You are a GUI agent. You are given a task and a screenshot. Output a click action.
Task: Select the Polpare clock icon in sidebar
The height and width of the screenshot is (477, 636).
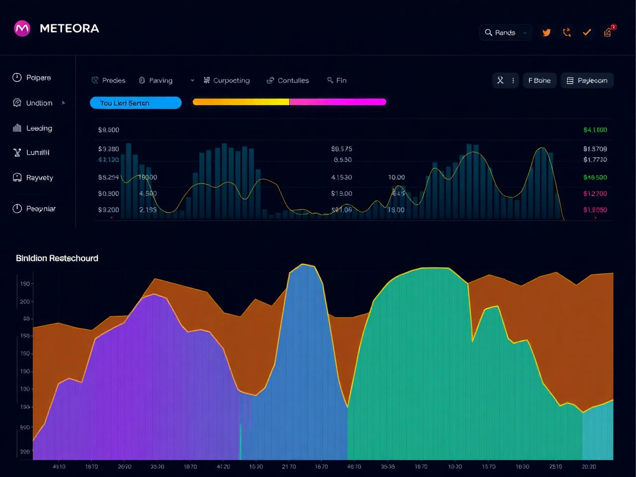(x=17, y=78)
